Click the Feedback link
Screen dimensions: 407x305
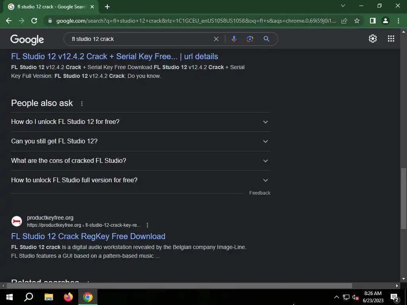260,193
